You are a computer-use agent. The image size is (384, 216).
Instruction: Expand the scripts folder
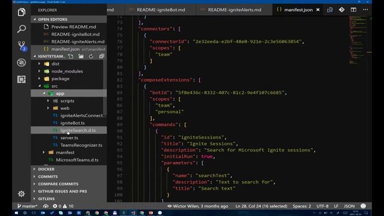[x=67, y=101]
